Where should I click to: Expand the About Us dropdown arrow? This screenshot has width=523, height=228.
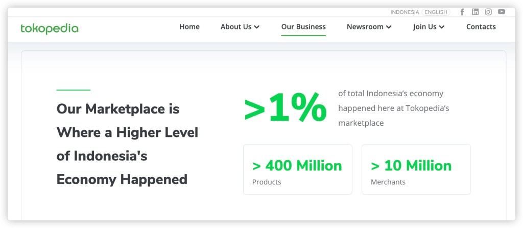[x=257, y=27]
